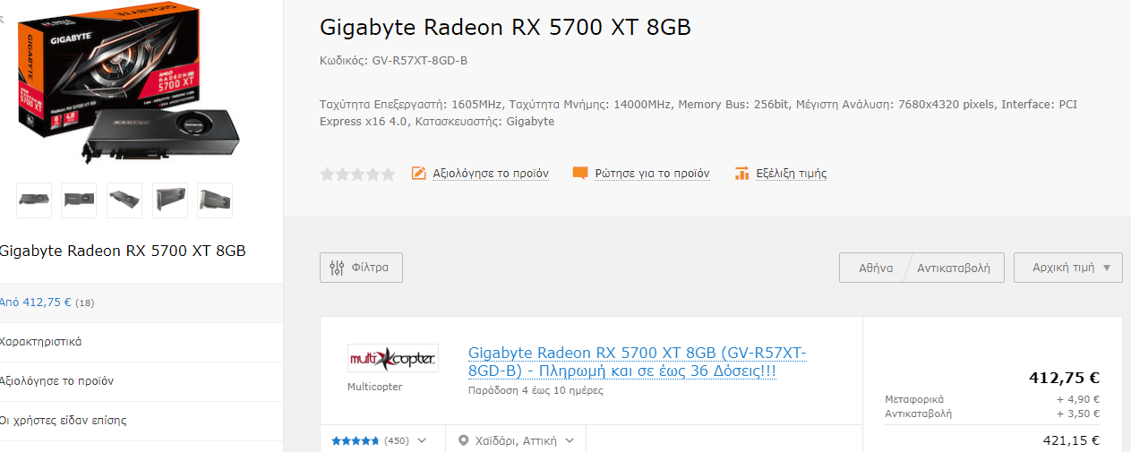Toggle the Αθήνα location option

click(x=875, y=268)
